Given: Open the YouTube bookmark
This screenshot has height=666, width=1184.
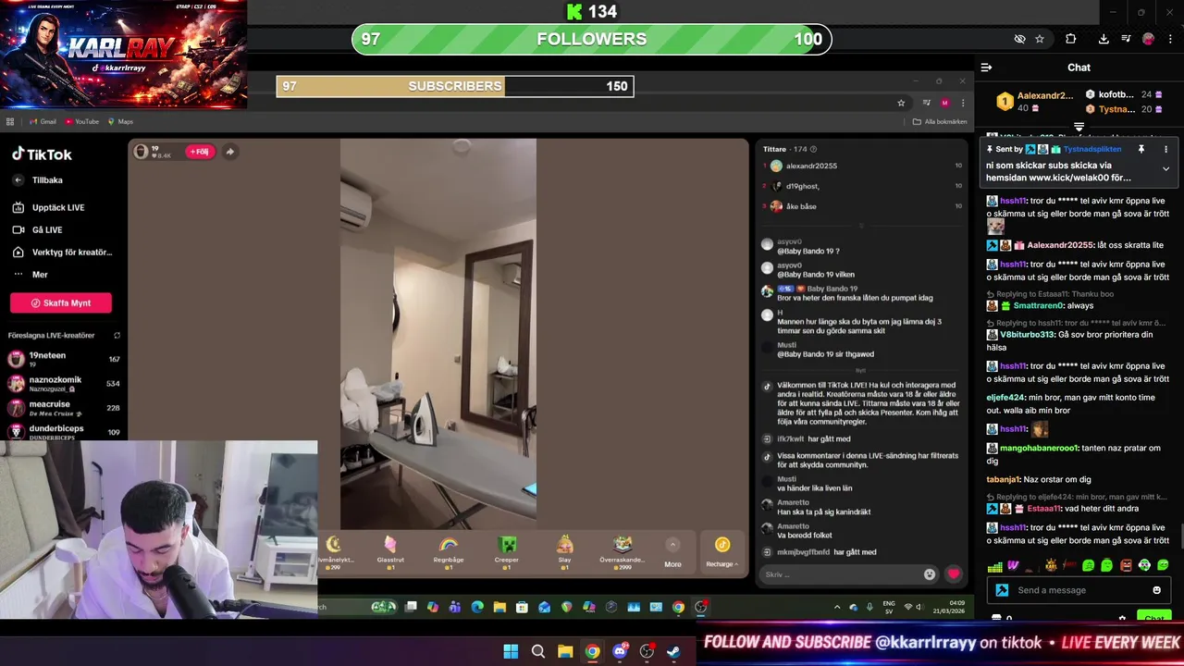Looking at the screenshot, I should pos(81,121).
